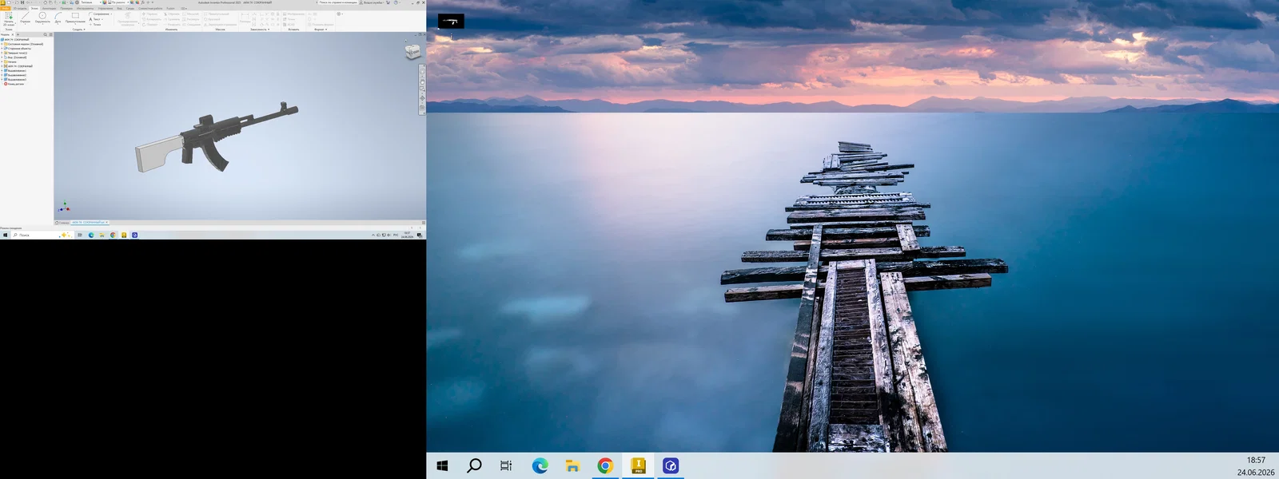Open the Windows Start button on the large taskbar
Image resolution: width=1279 pixels, height=479 pixels.
tap(442, 465)
